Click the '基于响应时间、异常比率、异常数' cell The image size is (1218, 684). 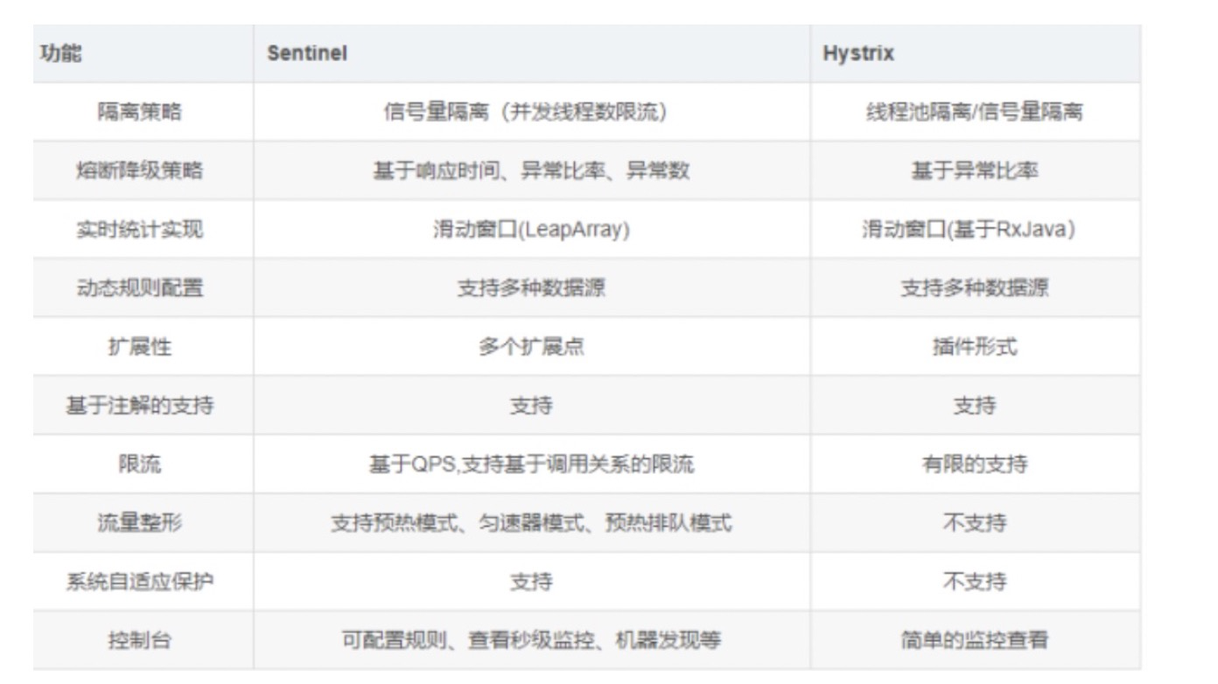tap(531, 171)
